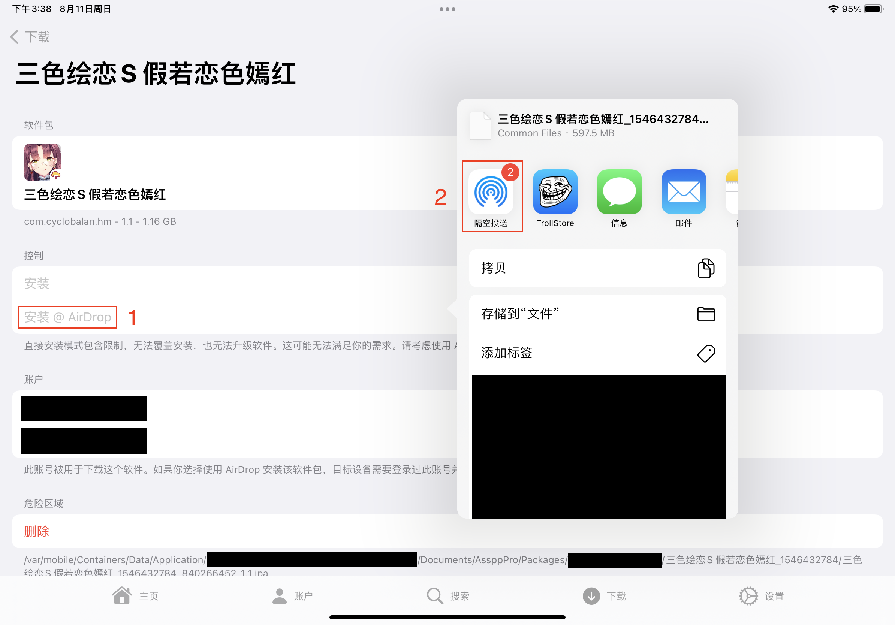This screenshot has height=625, width=895.
Task: Tap the tag icon for Add Tags
Action: pos(706,353)
